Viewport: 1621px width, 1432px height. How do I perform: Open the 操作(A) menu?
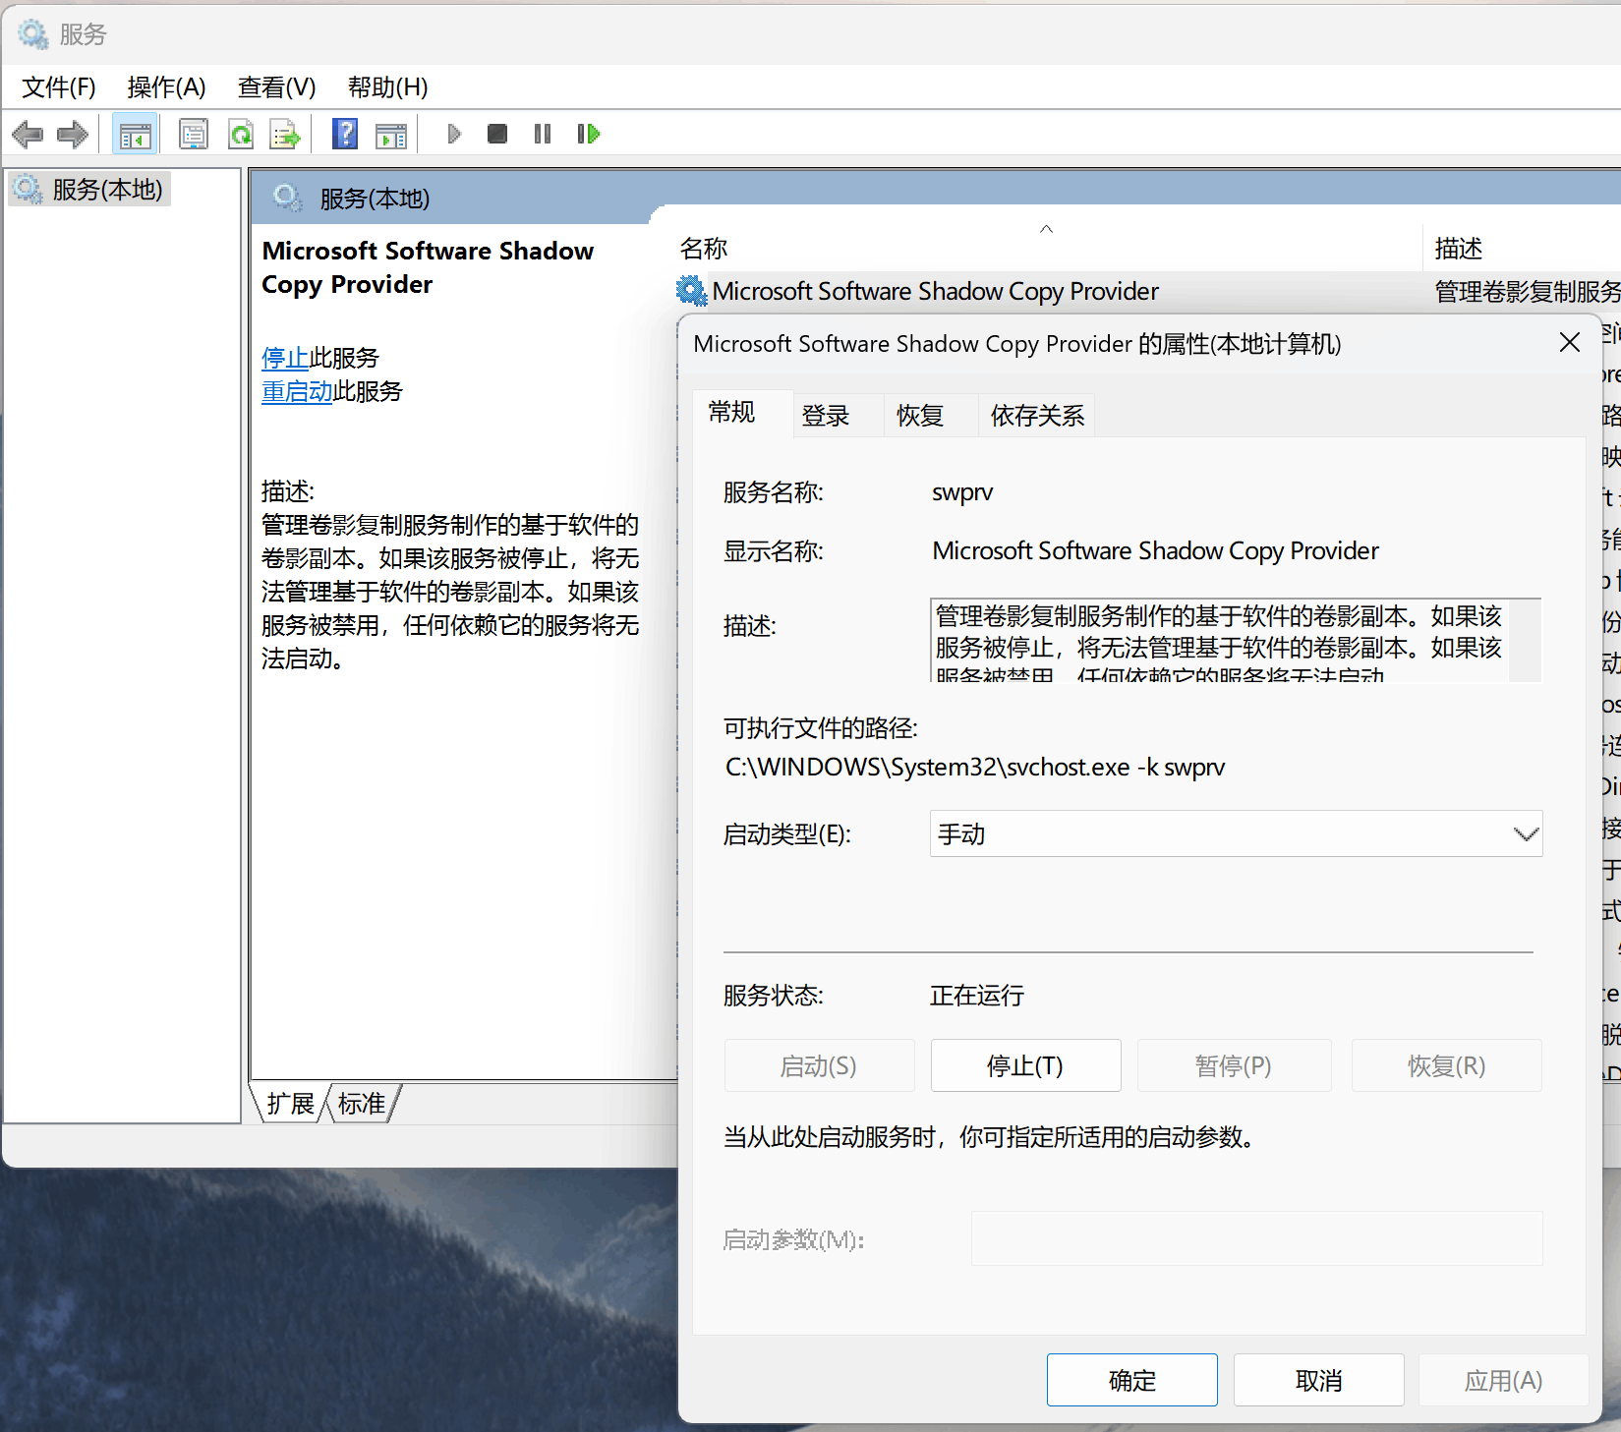point(166,87)
